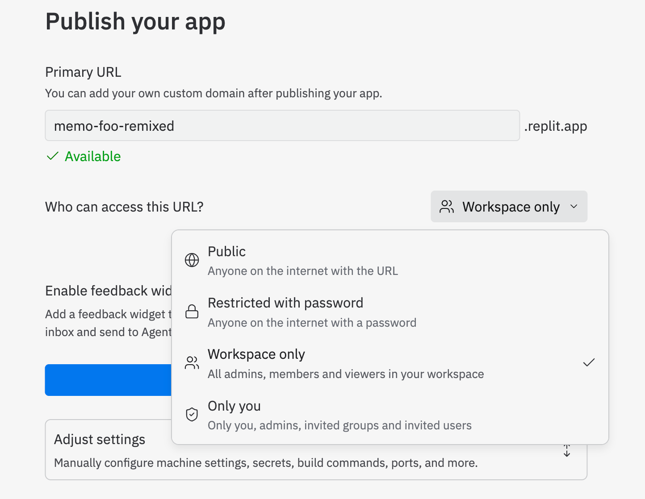This screenshot has width=645, height=499.
Task: Click the people icon inside the access selector button
Action: (446, 206)
